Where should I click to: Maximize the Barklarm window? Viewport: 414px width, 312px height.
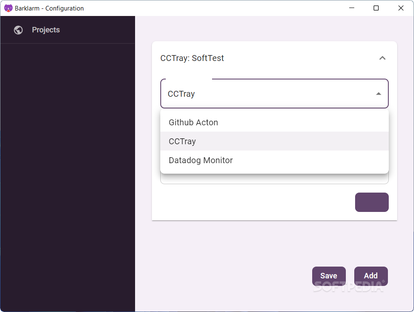point(376,8)
